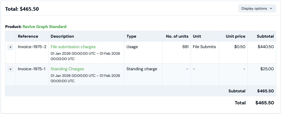Click the Total: $465.50 heading

coord(22,9)
